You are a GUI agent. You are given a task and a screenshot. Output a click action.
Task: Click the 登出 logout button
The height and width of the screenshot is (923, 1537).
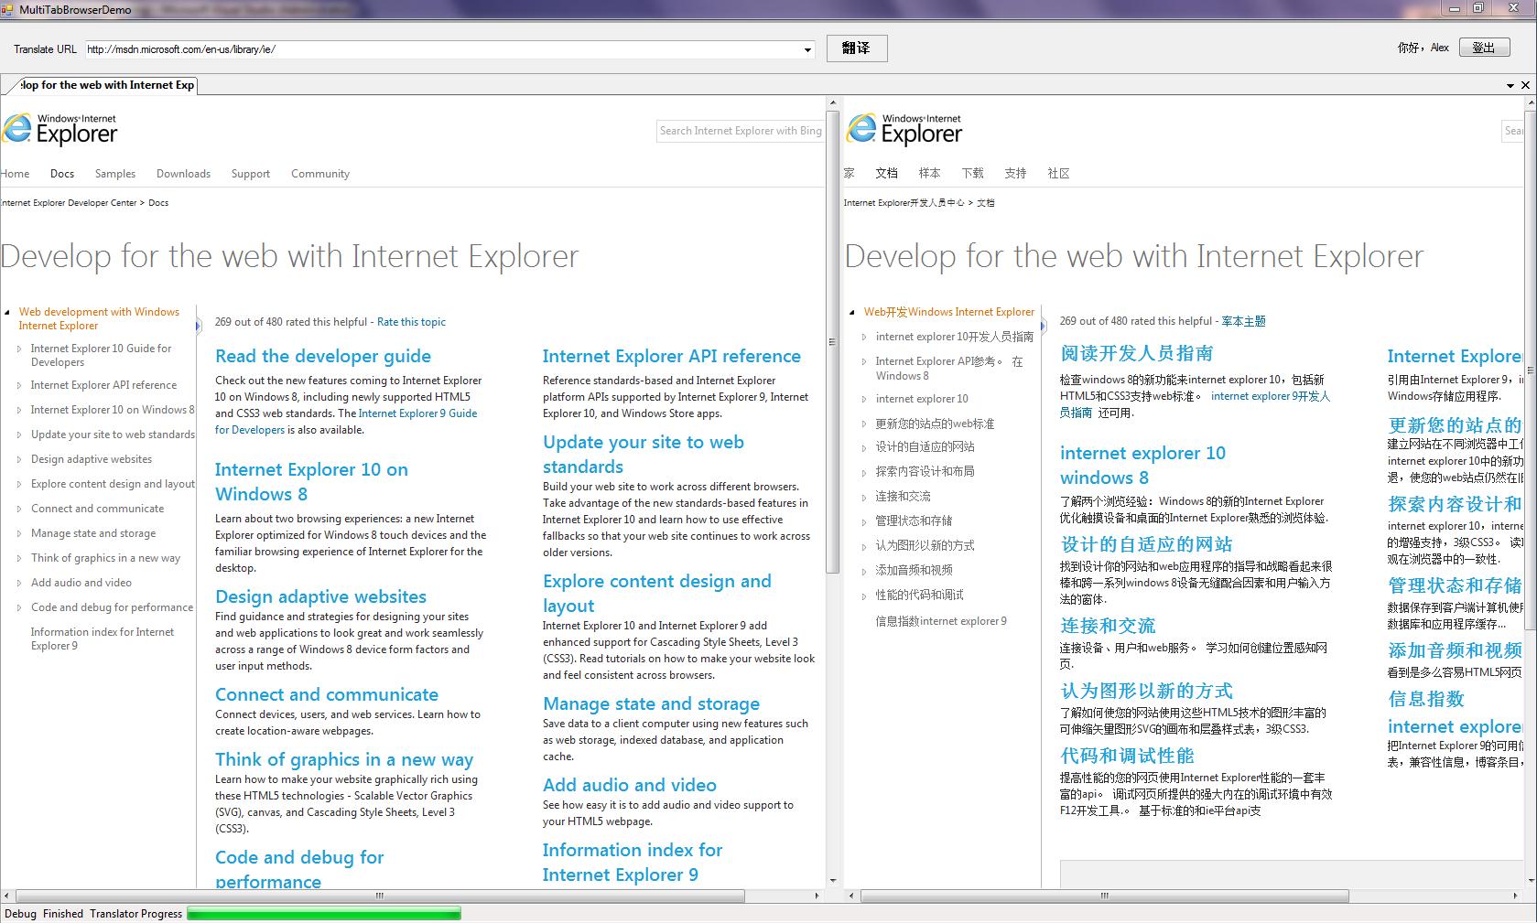click(x=1484, y=48)
